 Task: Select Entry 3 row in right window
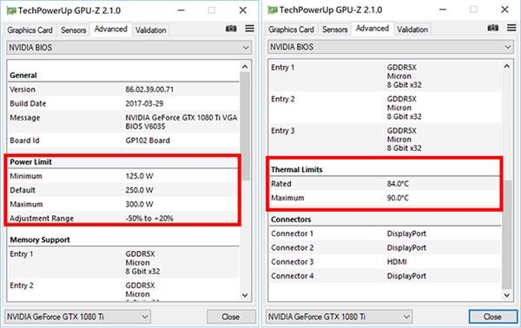pos(385,140)
